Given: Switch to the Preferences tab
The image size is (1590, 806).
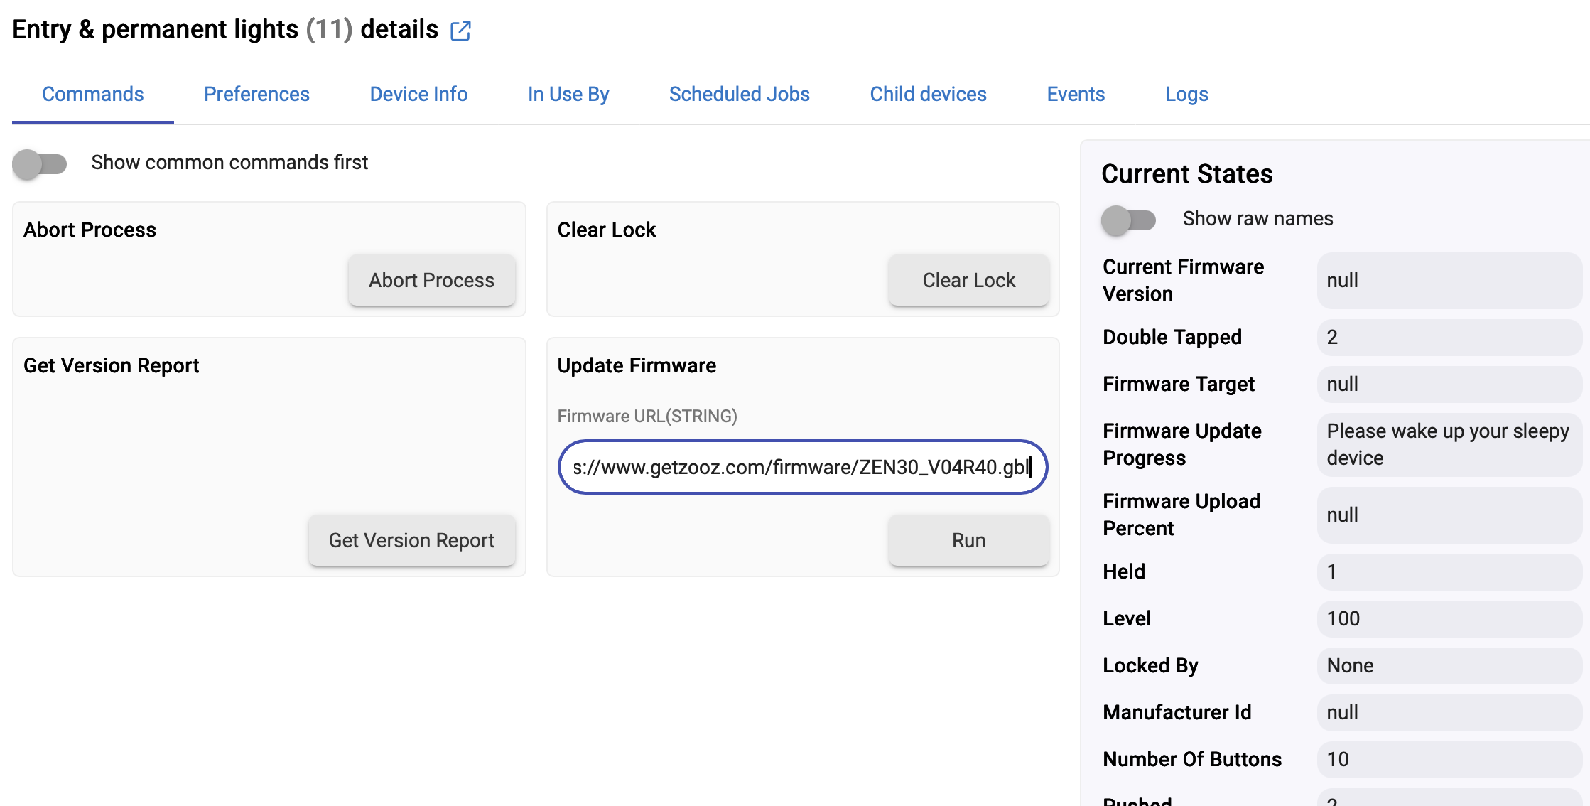Looking at the screenshot, I should point(256,95).
